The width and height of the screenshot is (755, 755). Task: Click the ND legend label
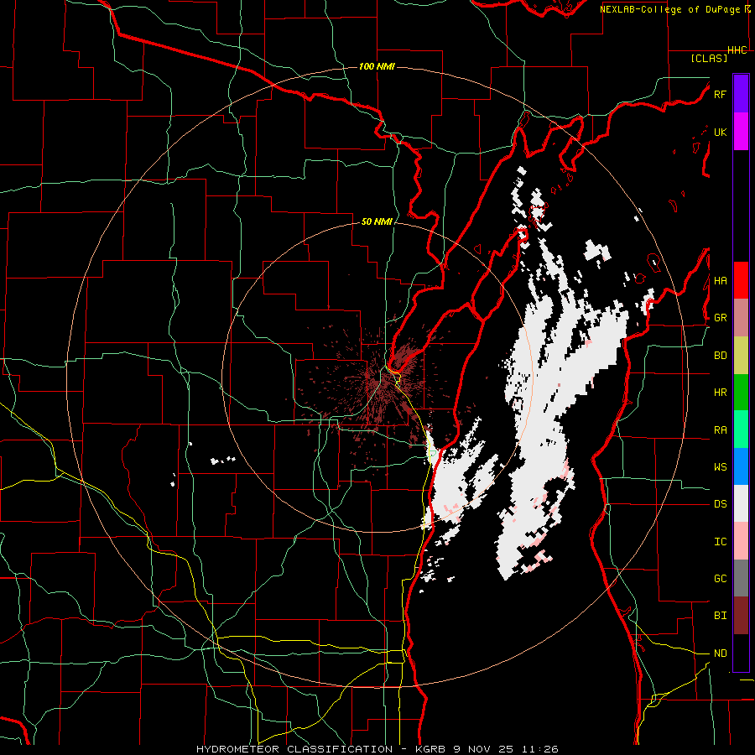pyautogui.click(x=720, y=653)
